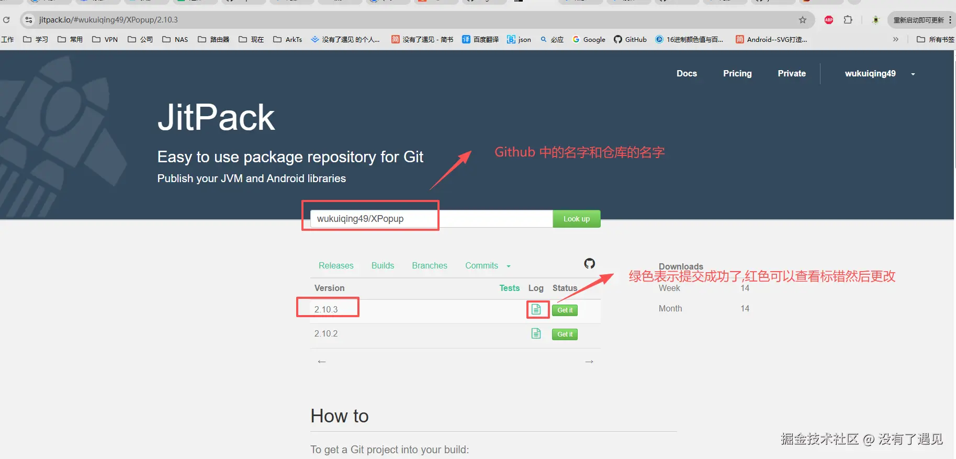Image resolution: width=956 pixels, height=459 pixels.
Task: Open the 没有了遇见 的个人 bookmark
Action: [345, 39]
